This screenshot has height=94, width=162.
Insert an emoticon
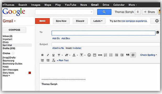89,55
